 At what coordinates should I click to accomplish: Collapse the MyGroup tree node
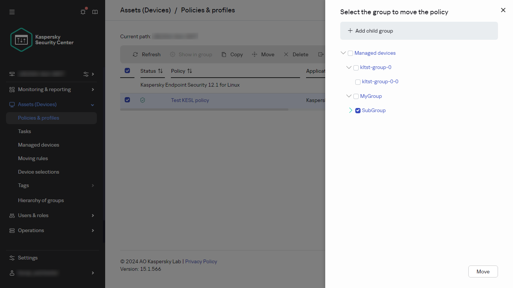tap(349, 96)
